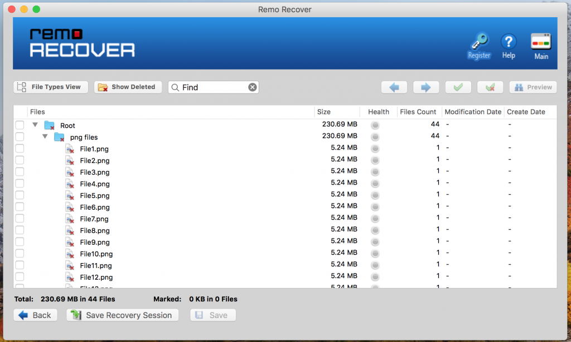This screenshot has width=571, height=342.
Task: Sort by Create Date column header
Action: pos(531,112)
